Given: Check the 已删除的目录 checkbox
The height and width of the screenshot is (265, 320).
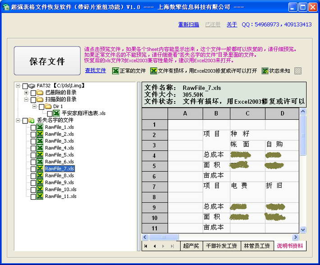Looking at the screenshot, I should coord(33,93).
